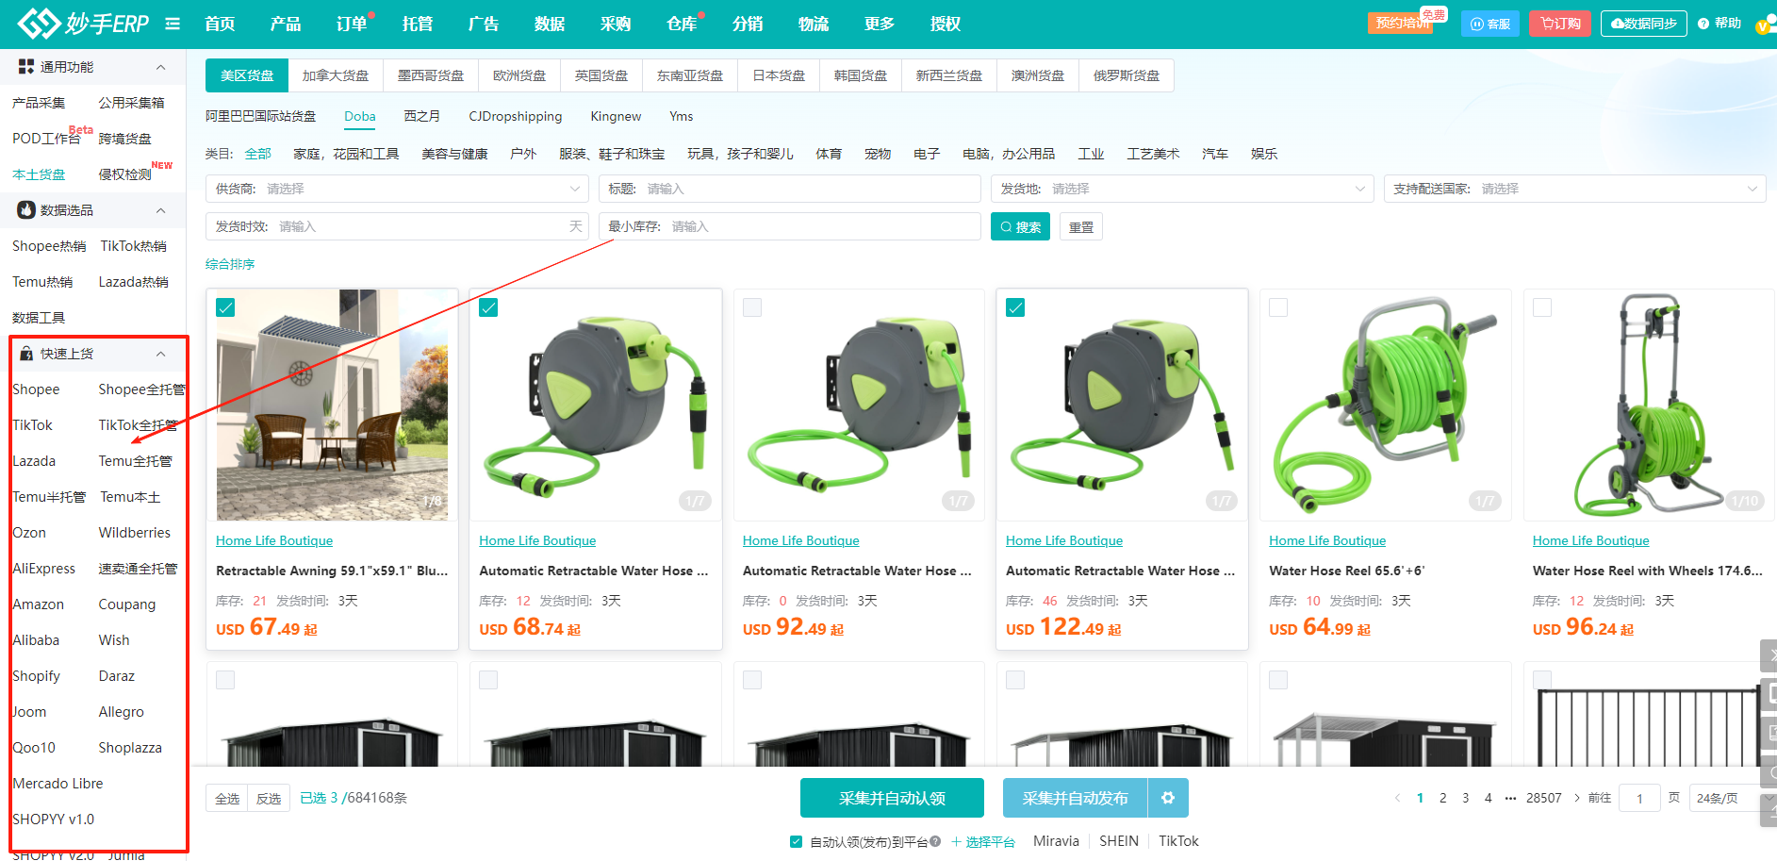
Task: Click the magnifier 搜索 button
Action: coord(1020,227)
